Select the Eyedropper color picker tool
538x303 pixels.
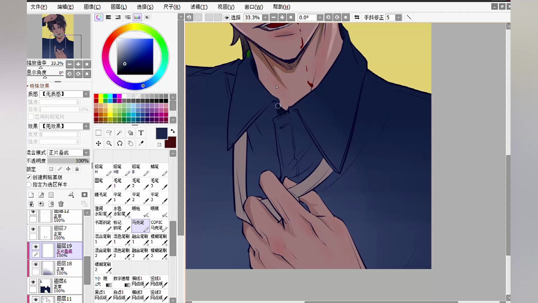coord(141,143)
